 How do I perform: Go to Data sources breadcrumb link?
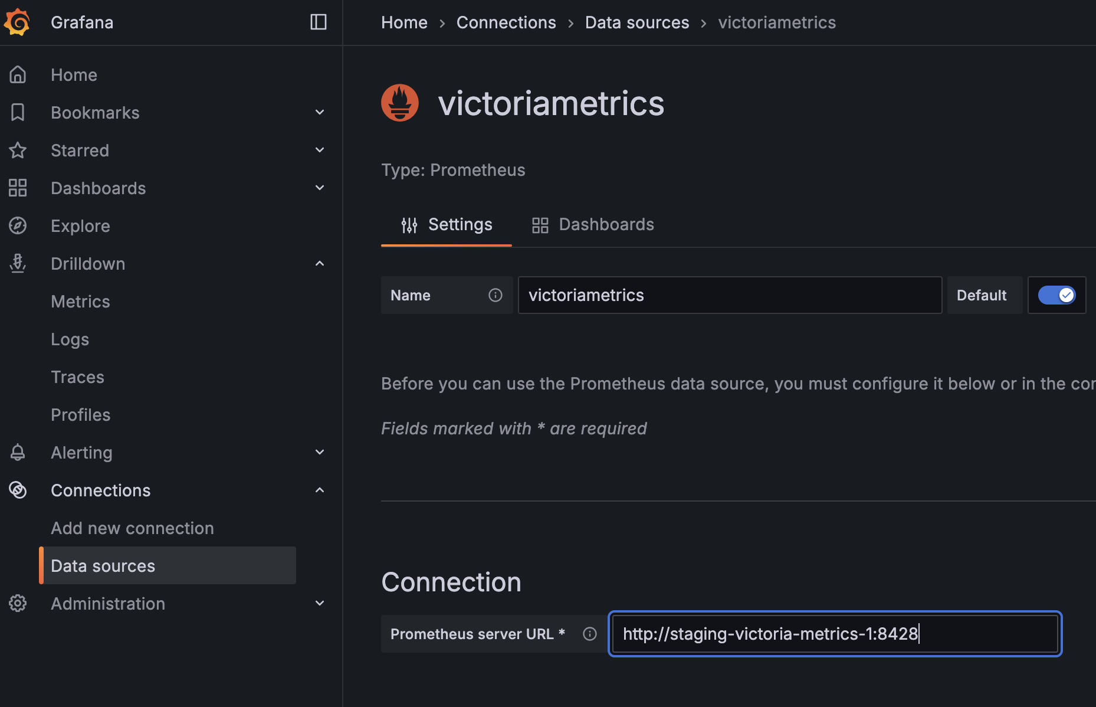(637, 22)
